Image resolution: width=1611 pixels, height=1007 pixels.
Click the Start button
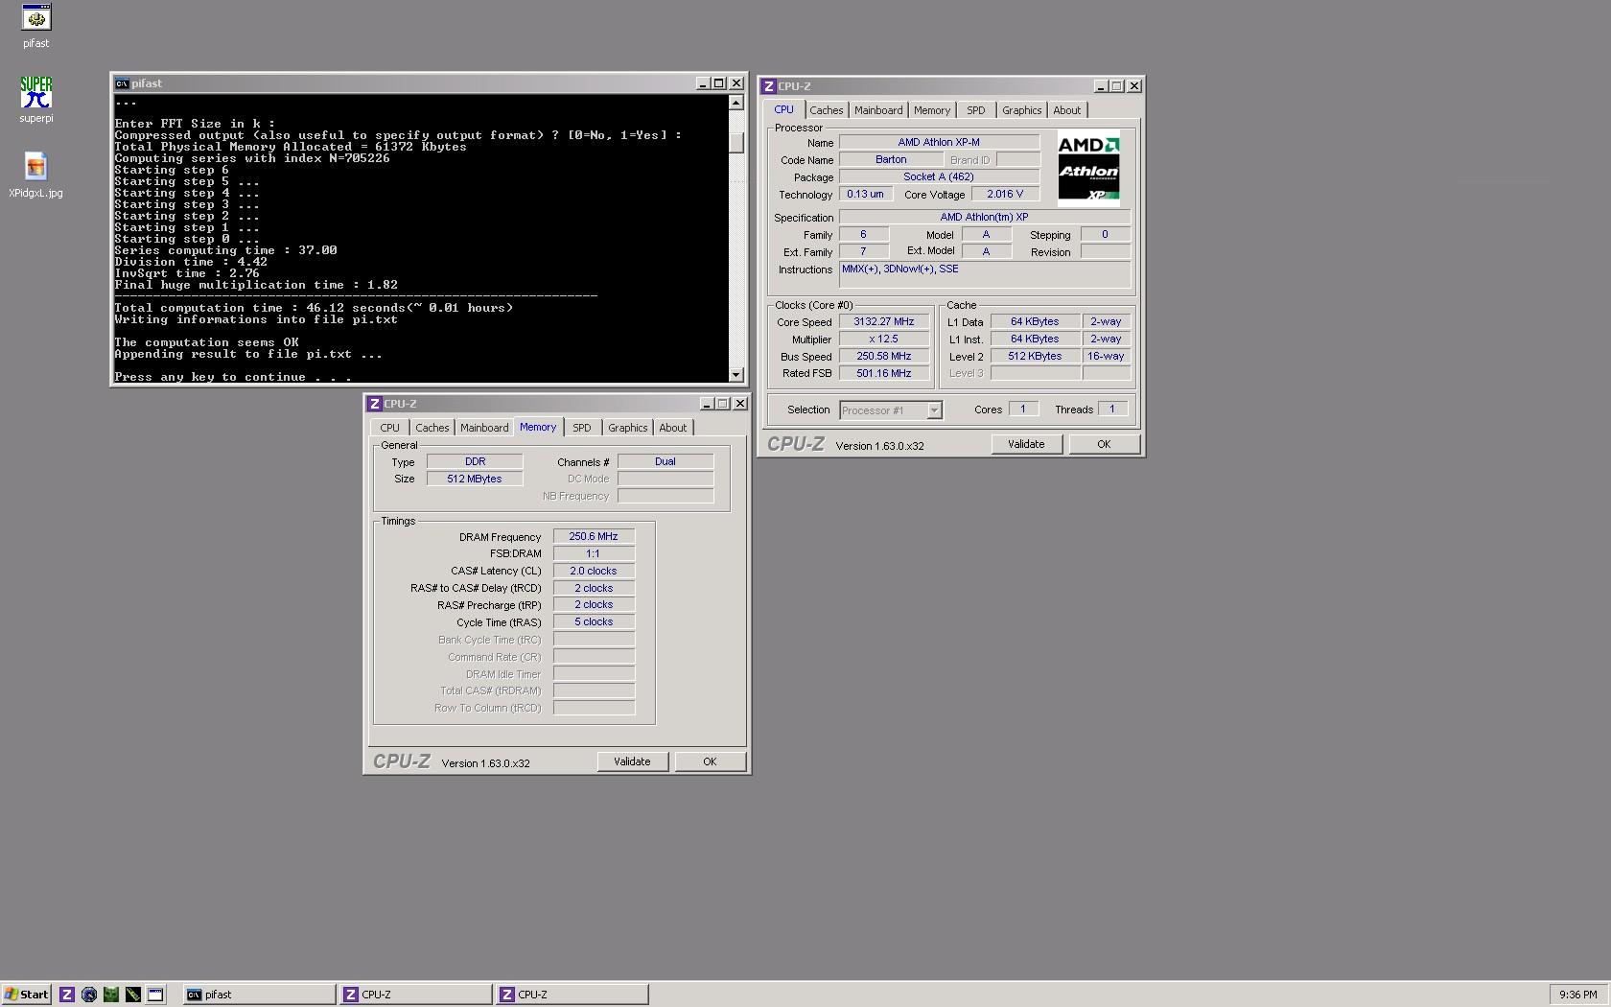(x=27, y=995)
